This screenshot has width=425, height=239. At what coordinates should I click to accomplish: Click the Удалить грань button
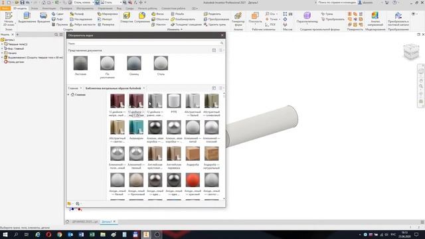pos(215,25)
